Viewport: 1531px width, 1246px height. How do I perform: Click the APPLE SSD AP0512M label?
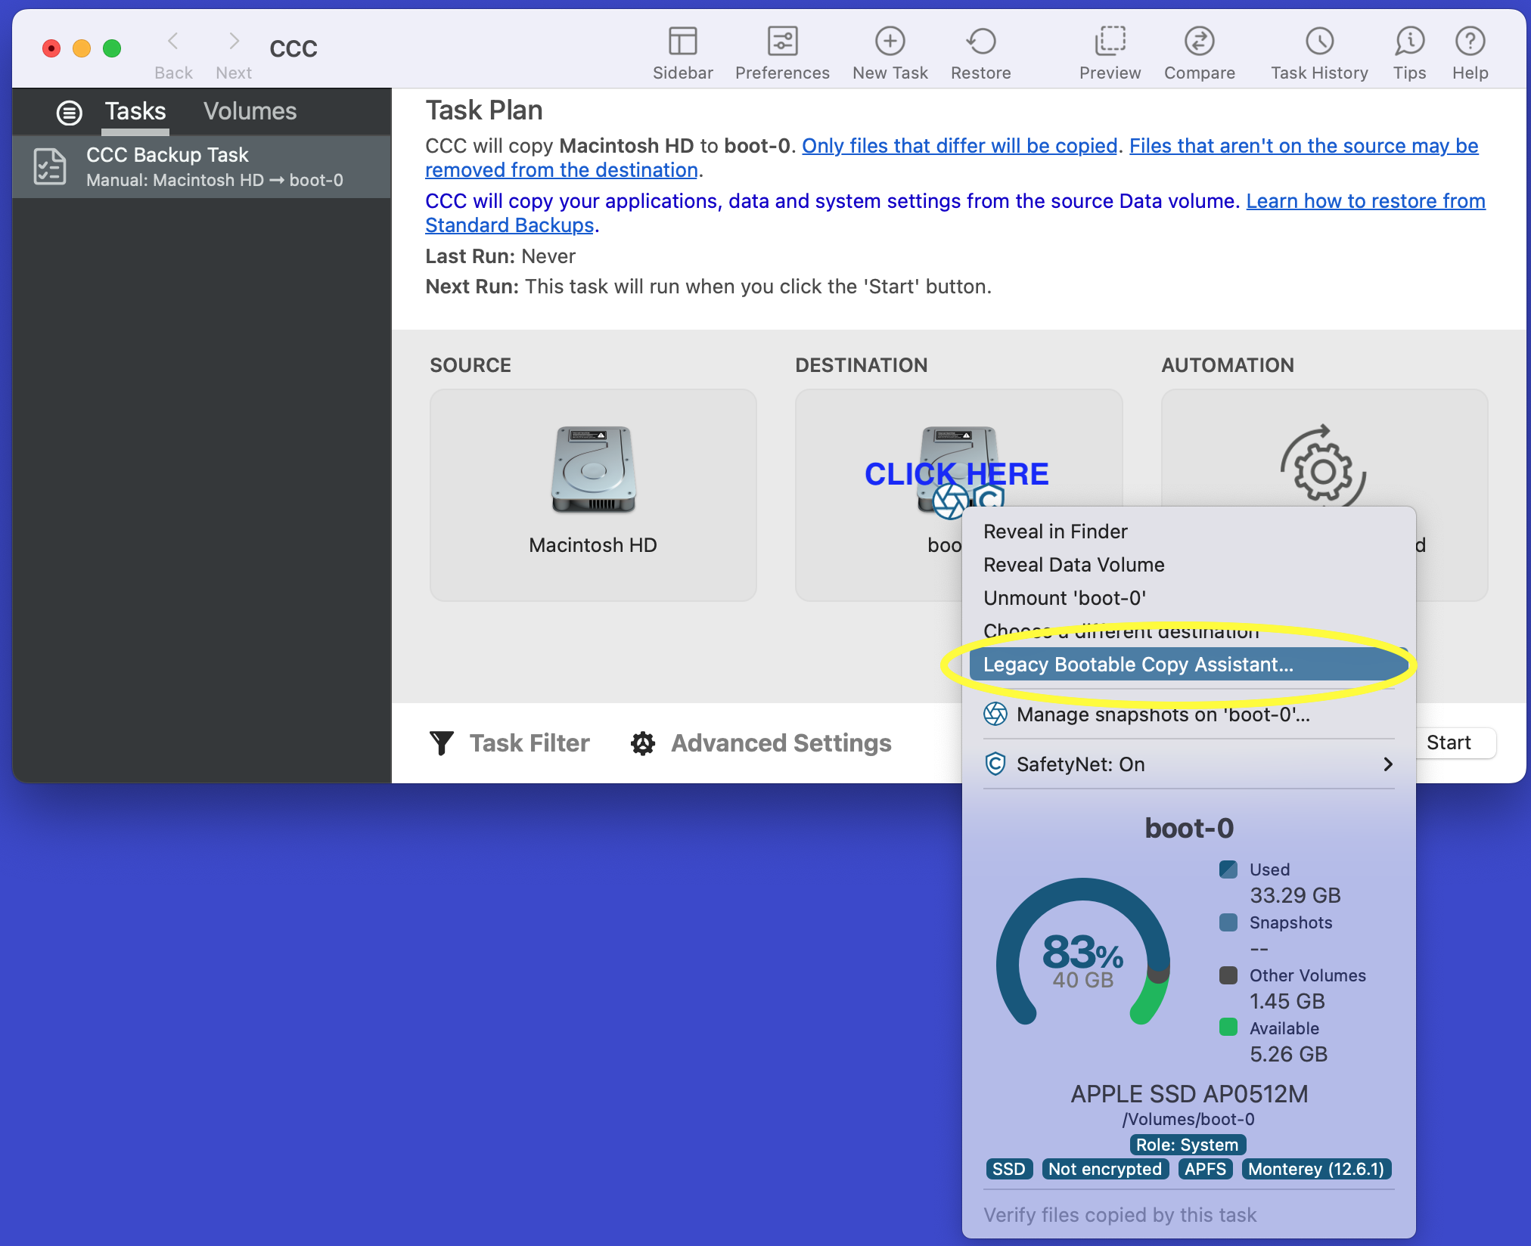(x=1189, y=1094)
